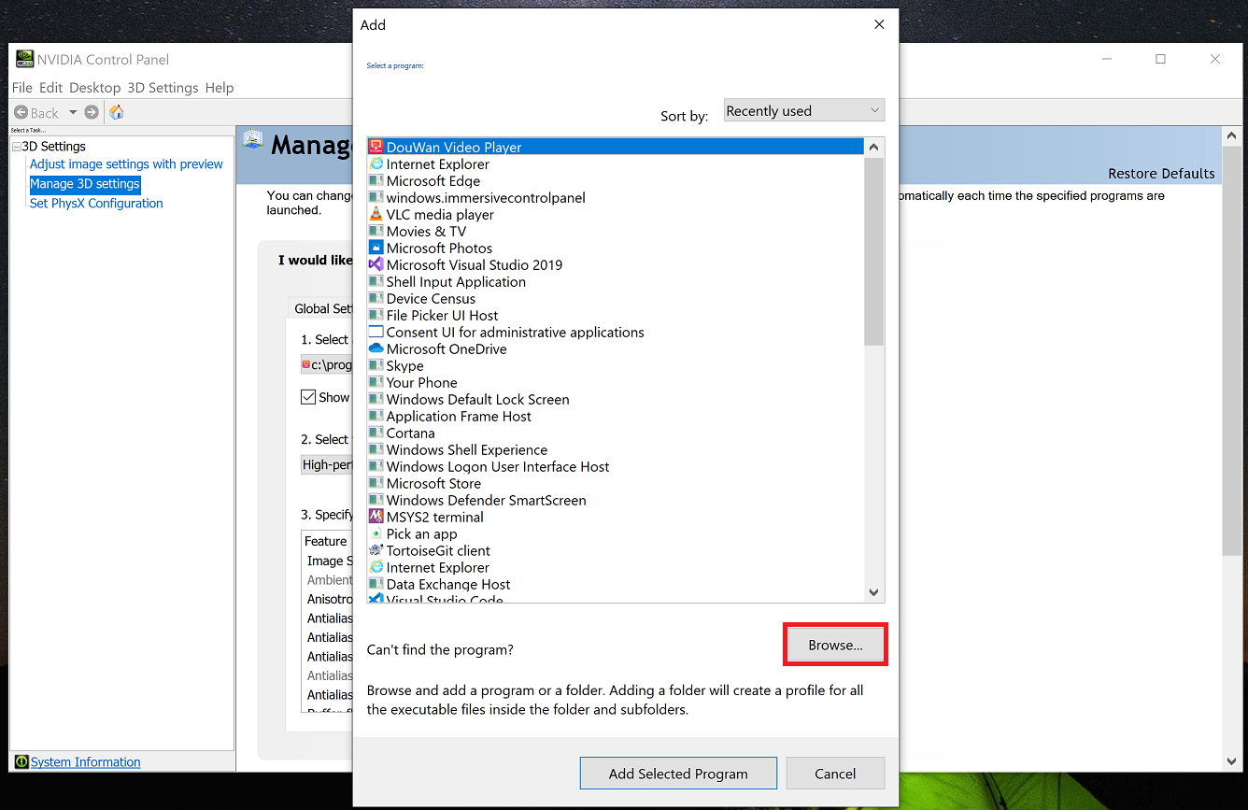This screenshot has width=1248, height=810.
Task: Toggle the Show checkbox under program selection
Action: [308, 397]
